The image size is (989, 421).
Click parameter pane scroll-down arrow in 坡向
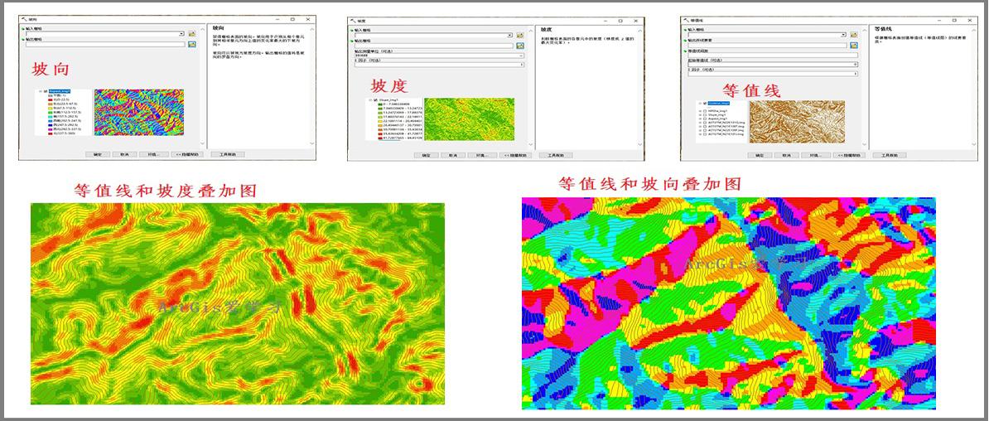pyautogui.click(x=202, y=143)
